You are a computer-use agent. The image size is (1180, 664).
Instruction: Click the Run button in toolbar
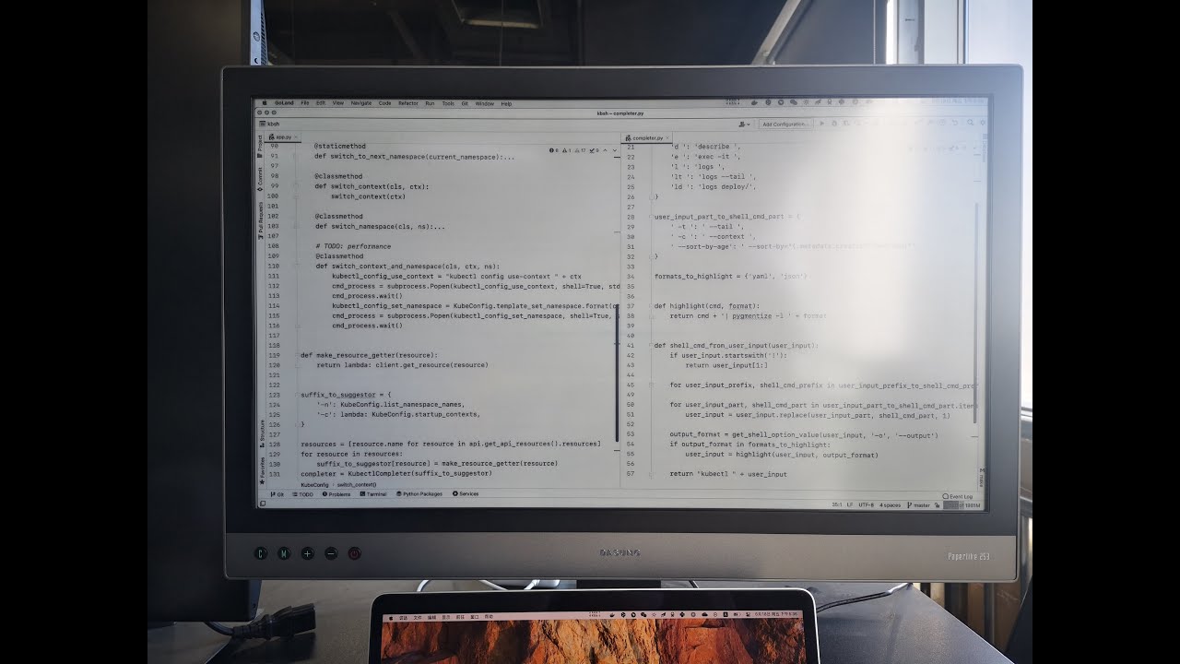[822, 124]
